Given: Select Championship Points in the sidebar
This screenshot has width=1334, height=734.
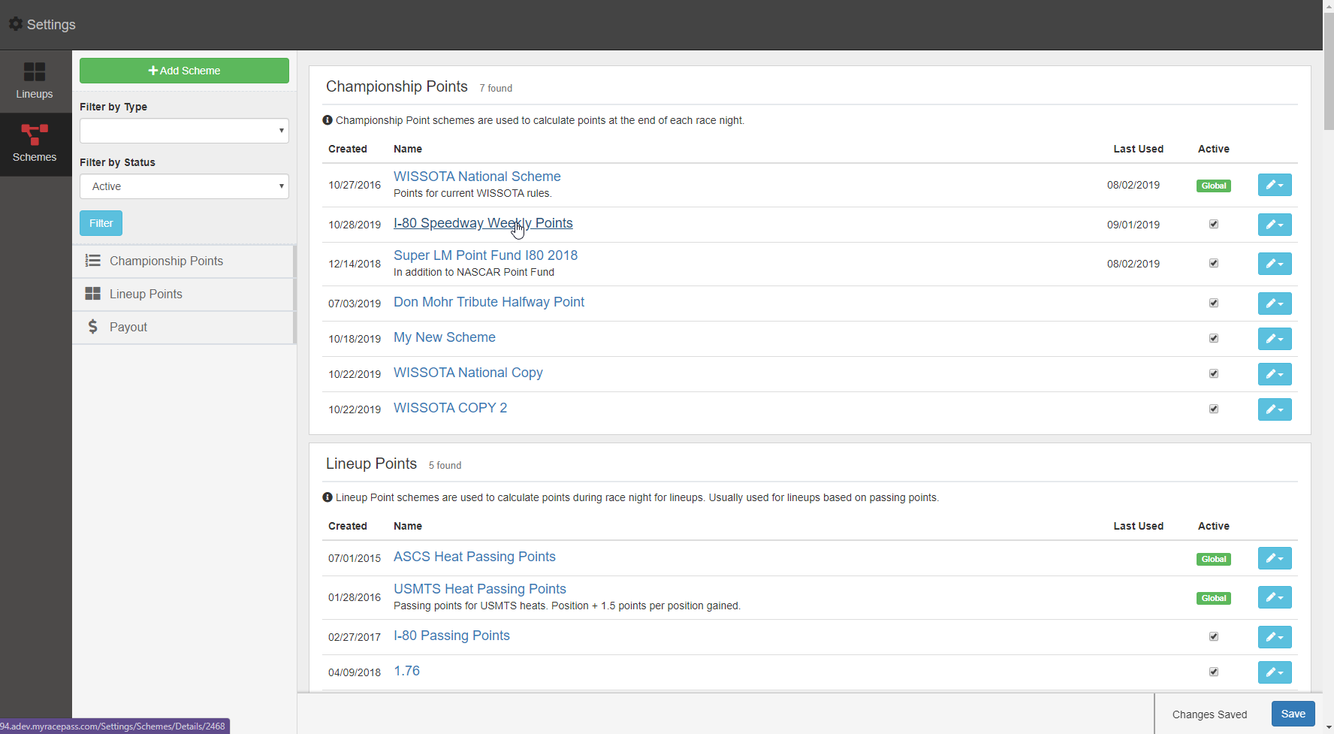Looking at the screenshot, I should [166, 261].
